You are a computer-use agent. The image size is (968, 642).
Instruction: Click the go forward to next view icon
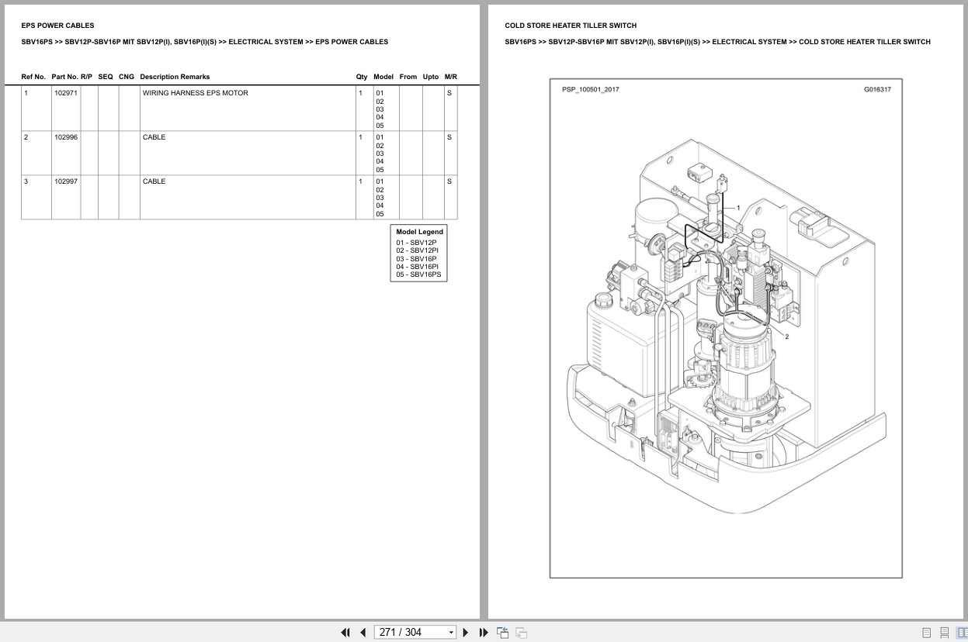point(521,632)
